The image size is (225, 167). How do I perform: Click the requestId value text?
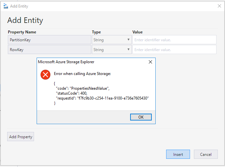pos(113,98)
